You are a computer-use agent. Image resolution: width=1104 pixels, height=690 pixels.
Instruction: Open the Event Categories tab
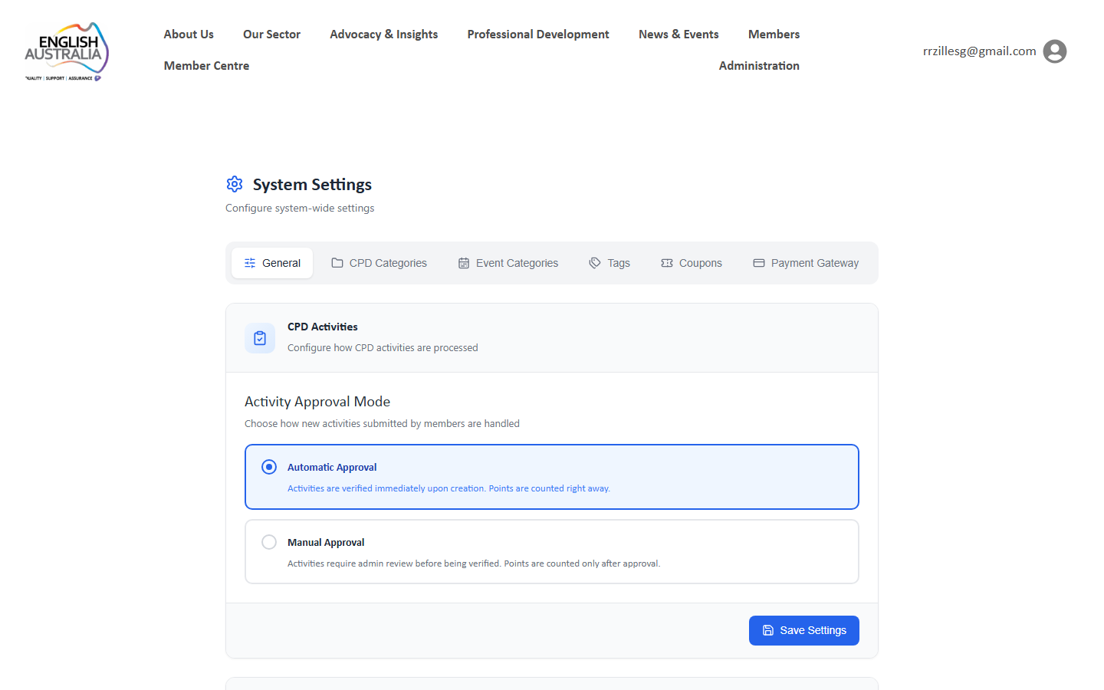click(x=508, y=263)
